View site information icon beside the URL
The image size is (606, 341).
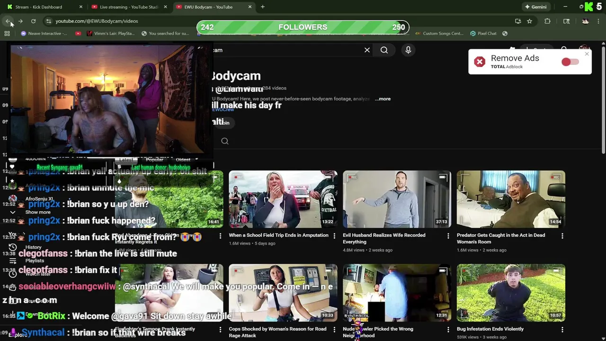[x=48, y=21]
